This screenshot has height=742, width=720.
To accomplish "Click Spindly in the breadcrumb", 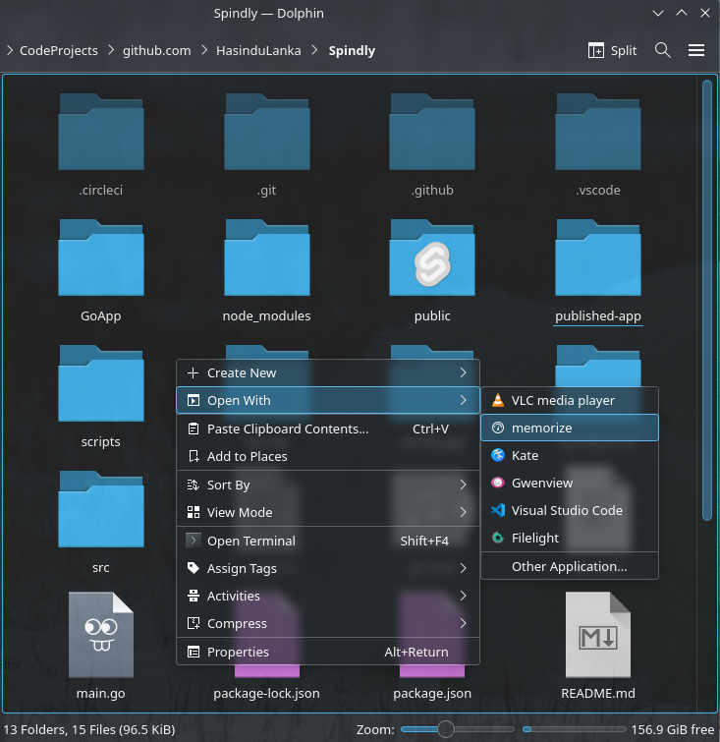I will (x=352, y=50).
